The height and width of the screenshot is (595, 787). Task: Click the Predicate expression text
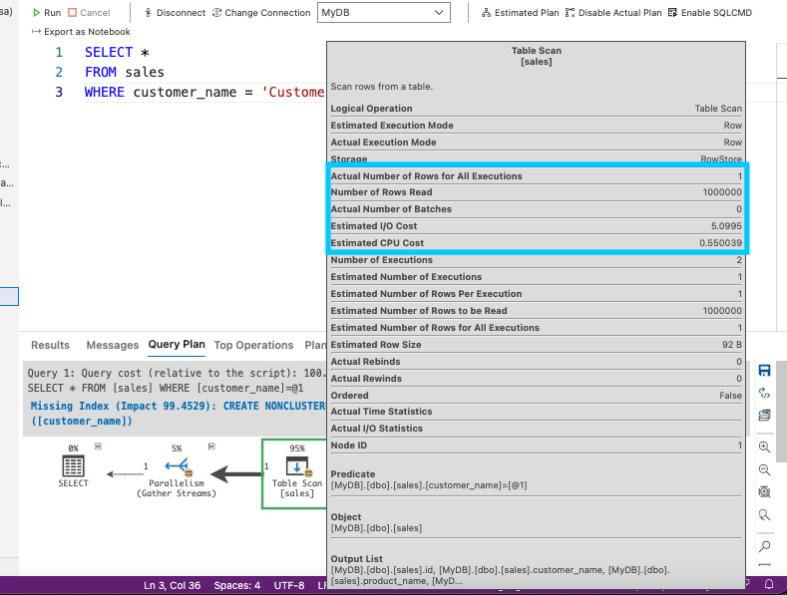(x=429, y=485)
